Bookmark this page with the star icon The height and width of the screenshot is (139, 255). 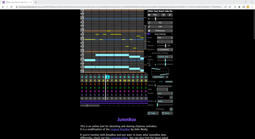(x=230, y=7)
